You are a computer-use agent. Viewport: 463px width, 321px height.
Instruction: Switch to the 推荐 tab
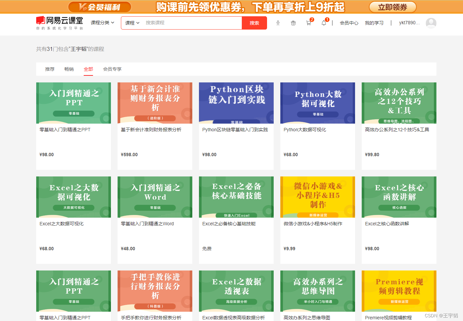50,69
